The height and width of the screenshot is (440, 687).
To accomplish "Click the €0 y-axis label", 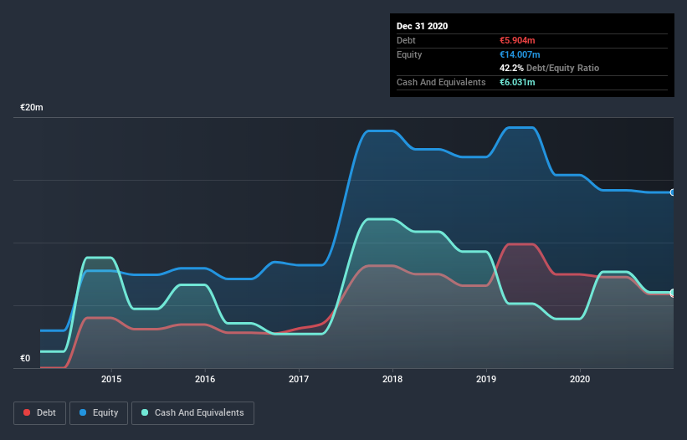I will (25, 359).
